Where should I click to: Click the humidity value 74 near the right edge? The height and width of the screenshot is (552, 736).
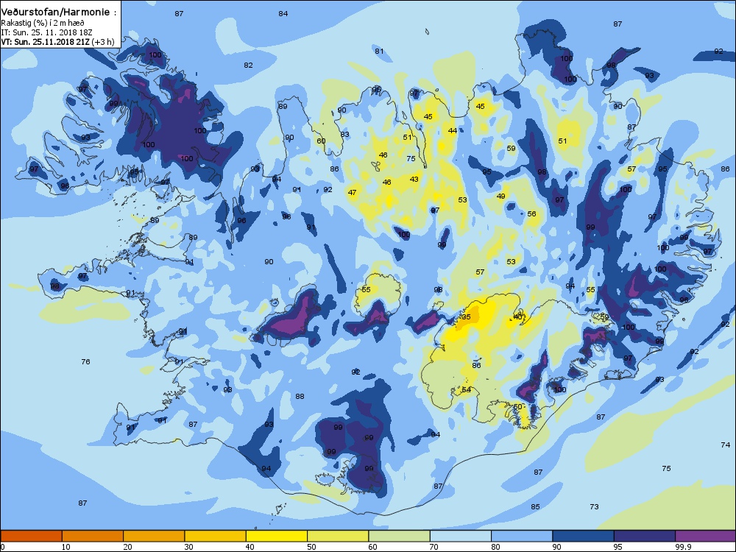coord(725,445)
